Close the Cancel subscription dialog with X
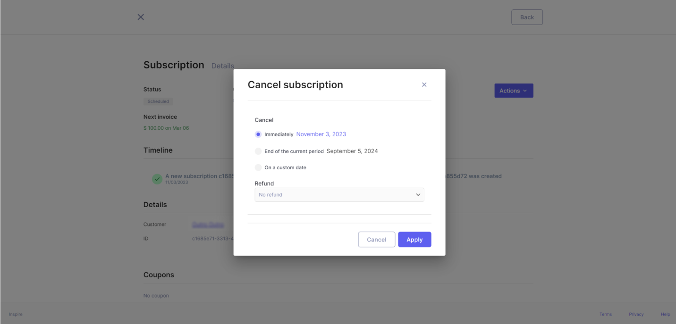Screen dimensions: 676x324 (424, 85)
